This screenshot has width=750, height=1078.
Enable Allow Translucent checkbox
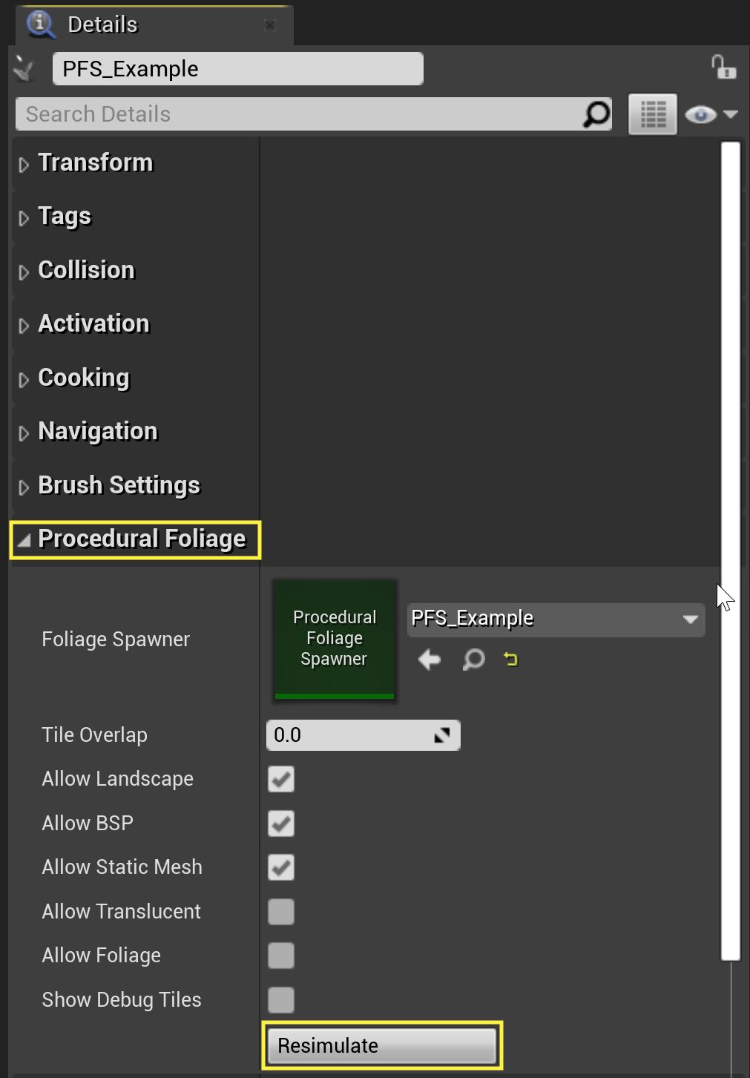281,912
